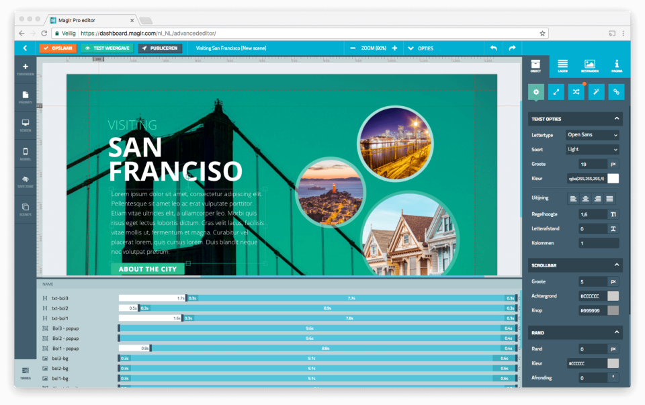Switch to the Pagina tab
This screenshot has width=645, height=405.
point(616,65)
